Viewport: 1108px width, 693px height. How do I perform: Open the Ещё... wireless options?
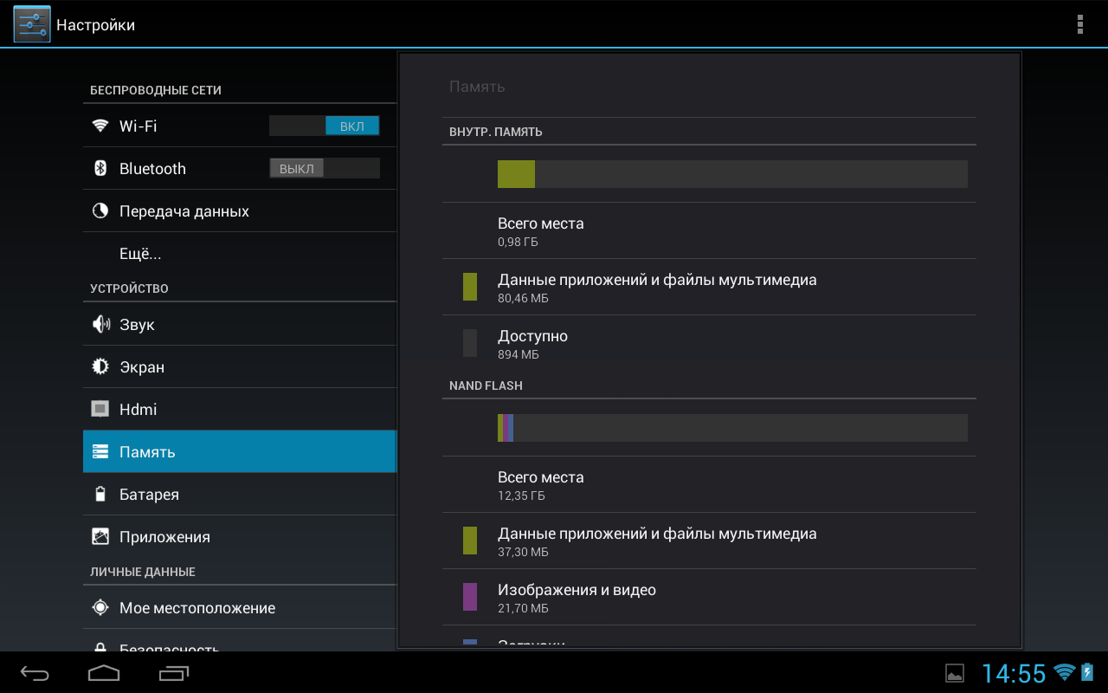(240, 253)
